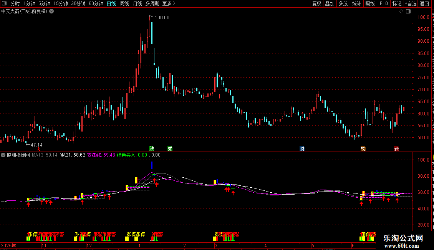This screenshot has width=434, height=250.
Task: Click the 返回 back button
Action: pyautogui.click(x=424, y=3)
